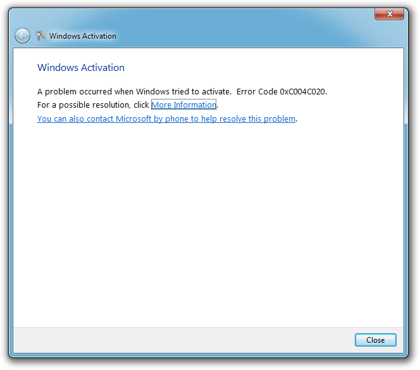
Task: Click the word 'Information' in the resolution link
Action: pyautogui.click(x=195, y=105)
